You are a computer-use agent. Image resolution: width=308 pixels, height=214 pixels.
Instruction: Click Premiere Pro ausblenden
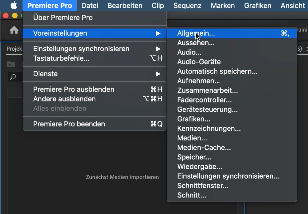click(x=74, y=89)
